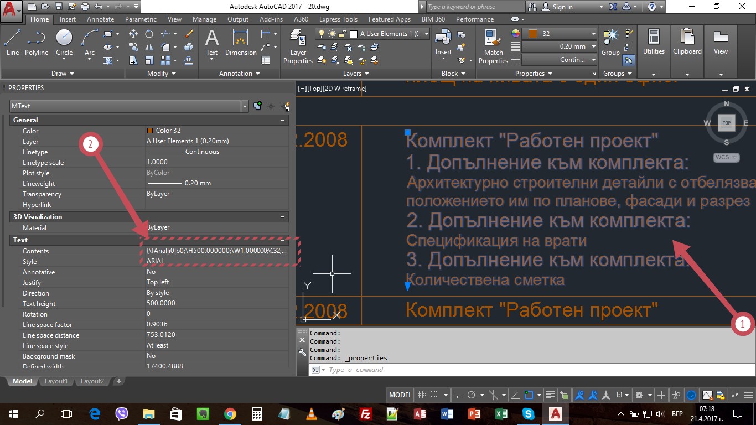This screenshot has height=425, width=756.
Task: Click the Sign In button
Action: (x=557, y=7)
